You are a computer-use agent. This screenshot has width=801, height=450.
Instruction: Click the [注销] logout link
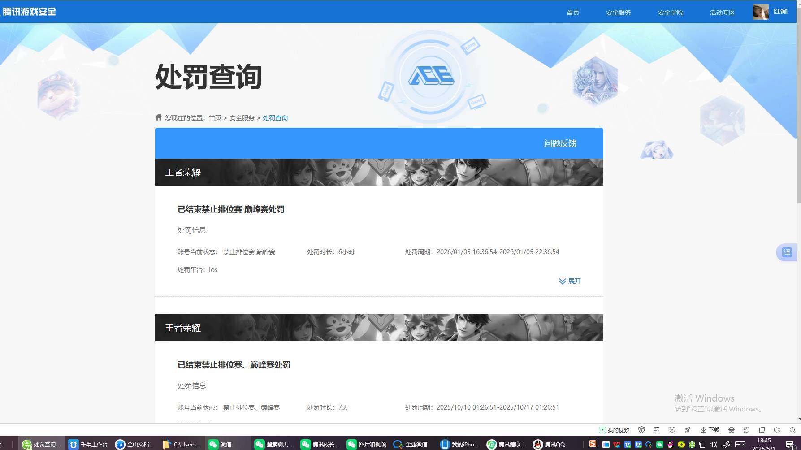pos(780,12)
